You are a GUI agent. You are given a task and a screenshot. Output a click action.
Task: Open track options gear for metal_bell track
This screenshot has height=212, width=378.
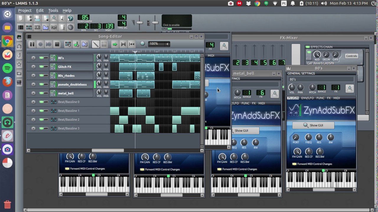33,93
